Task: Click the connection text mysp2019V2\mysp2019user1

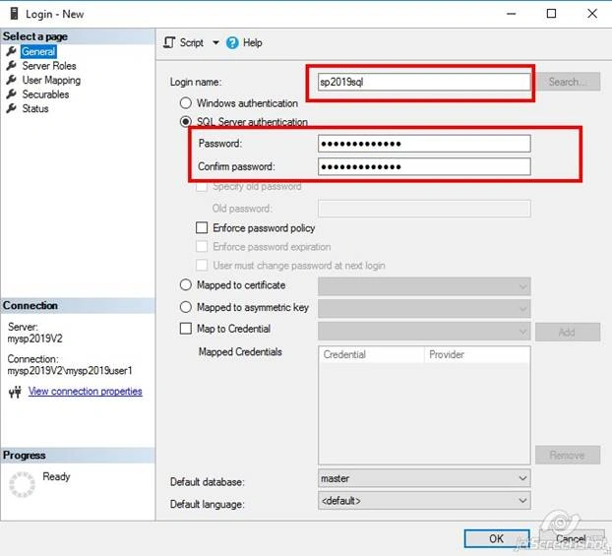Action: pos(70,371)
